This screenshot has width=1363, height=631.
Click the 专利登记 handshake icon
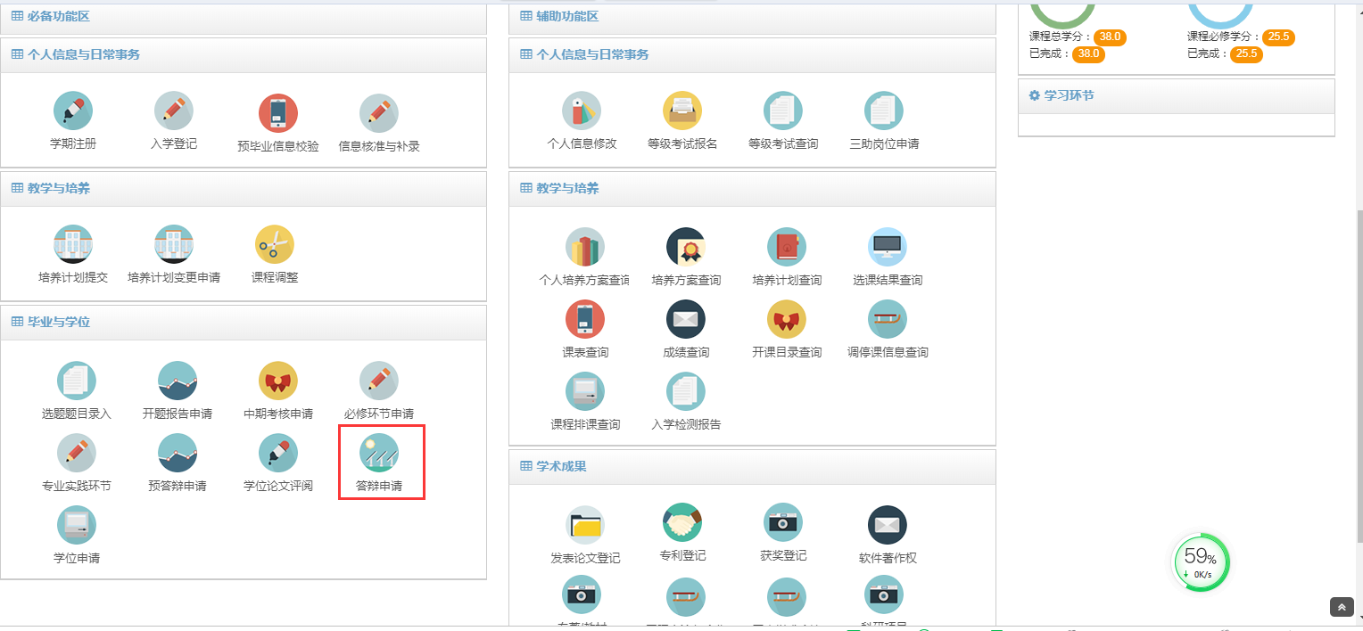point(682,523)
